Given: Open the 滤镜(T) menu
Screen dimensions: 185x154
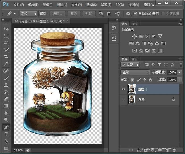Looking at the screenshot, I should point(106,5).
